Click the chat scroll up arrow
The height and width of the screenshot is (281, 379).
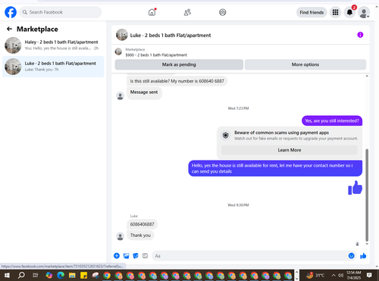tap(367, 76)
